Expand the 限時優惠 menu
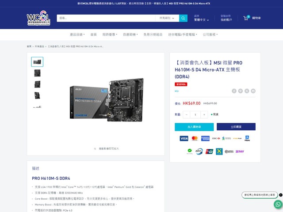The image size is (283, 212). point(110,34)
